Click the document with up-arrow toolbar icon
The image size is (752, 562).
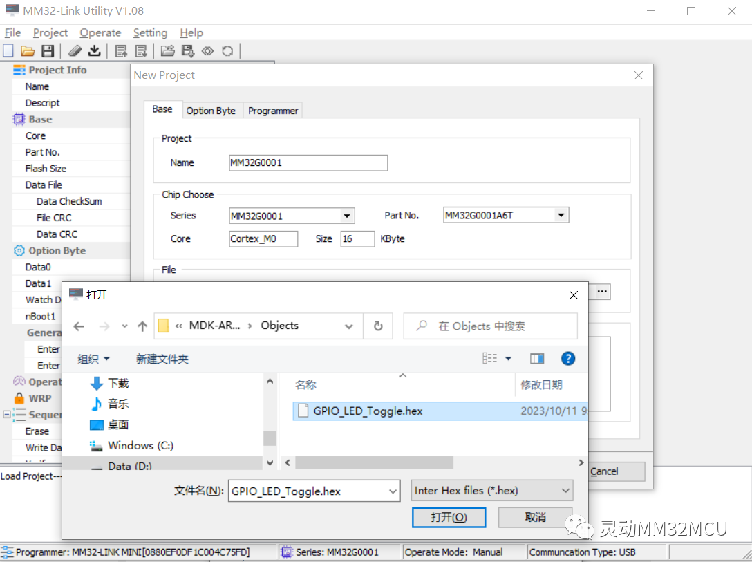pyautogui.click(x=122, y=51)
